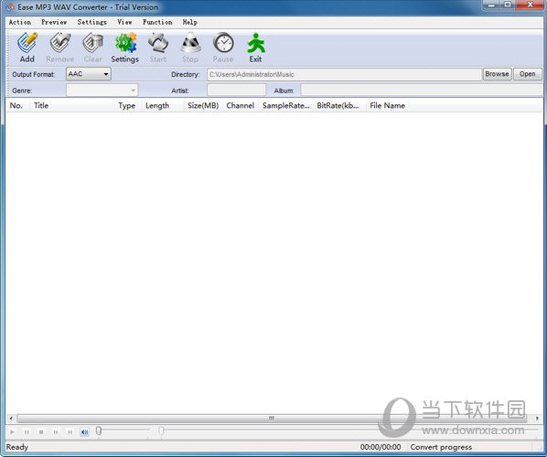Open the Output Format AAC dropdown

[89, 74]
